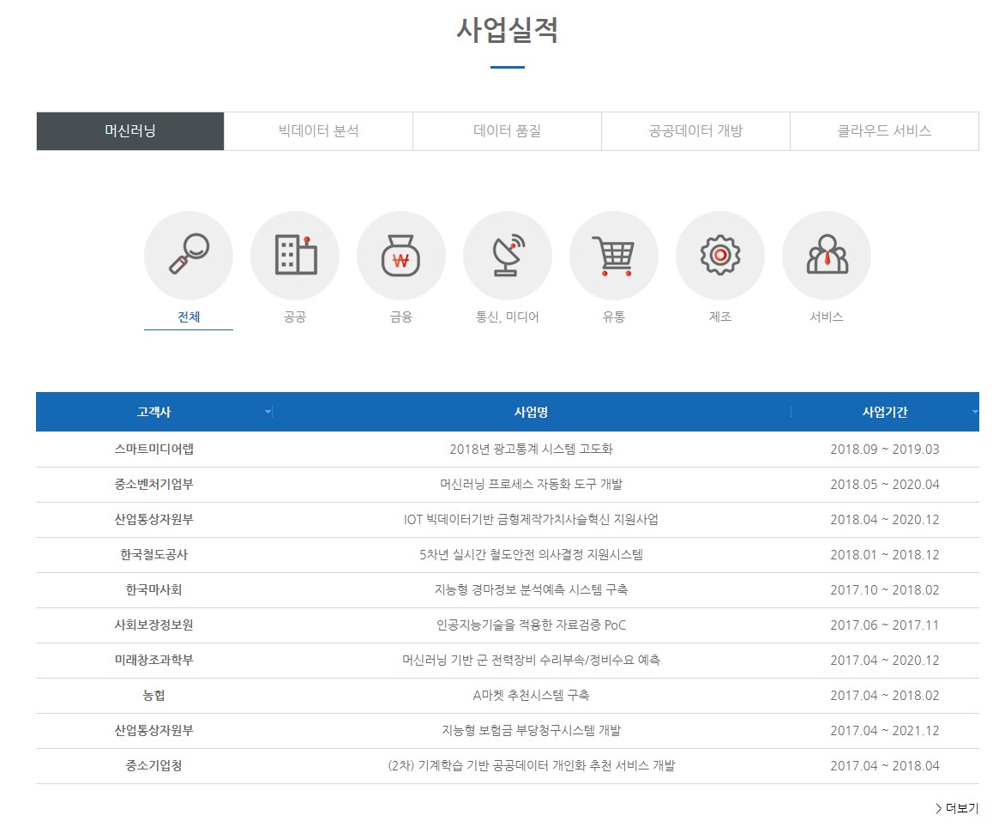The image size is (999, 827).
Task: Click project 2018년 광고통계 시스템 고도화
Action: (x=532, y=449)
